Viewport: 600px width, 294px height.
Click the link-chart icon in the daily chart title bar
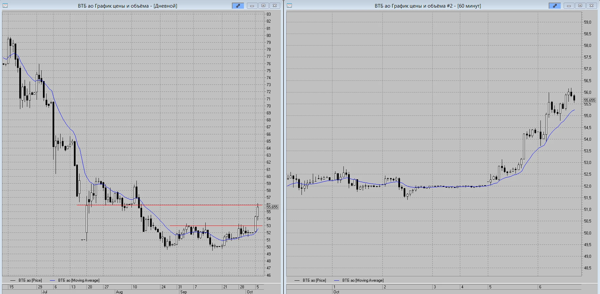(238, 6)
